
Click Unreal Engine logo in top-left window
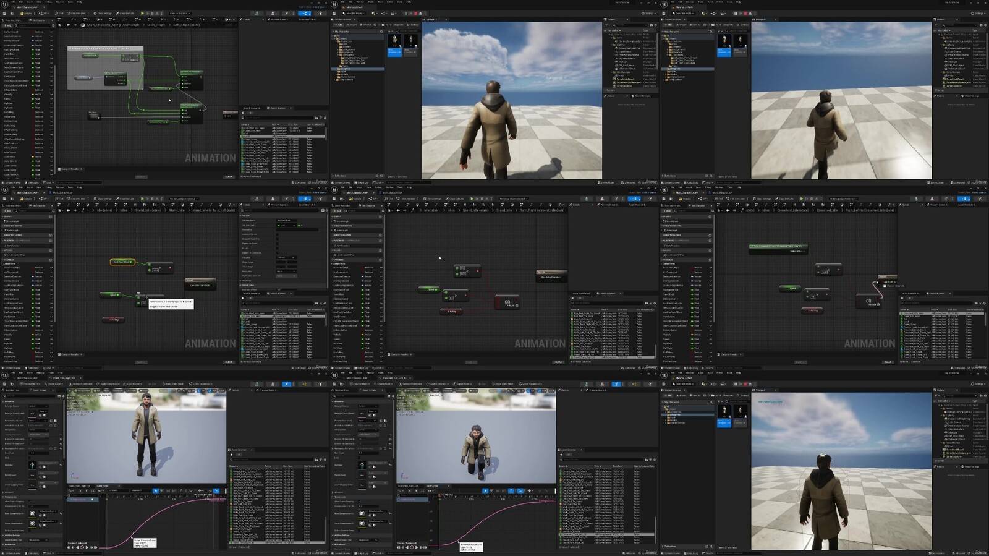coord(6,4)
